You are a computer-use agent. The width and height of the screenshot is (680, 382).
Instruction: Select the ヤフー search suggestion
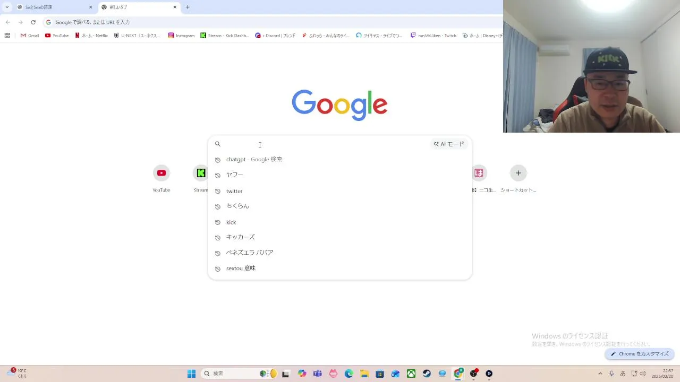click(x=340, y=175)
